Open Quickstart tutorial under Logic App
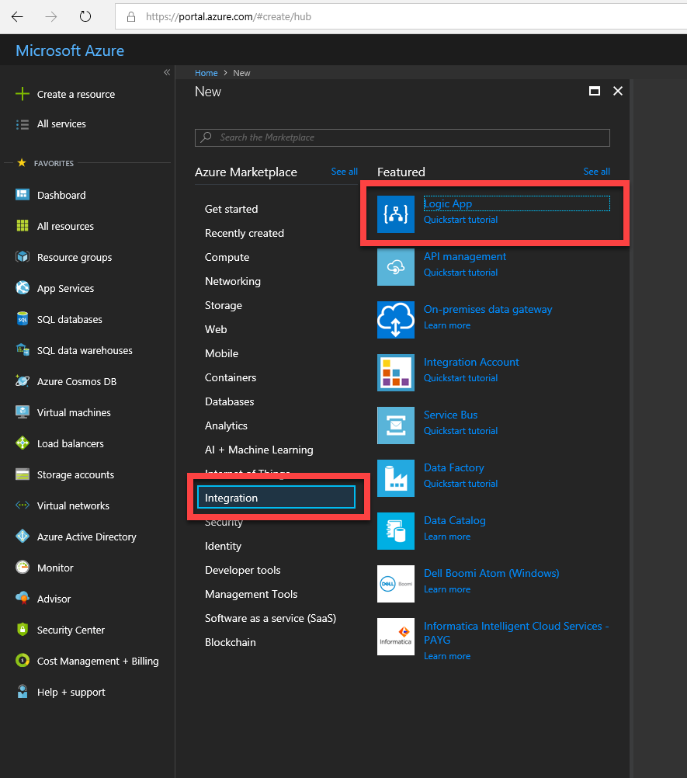687x778 pixels. 460,220
